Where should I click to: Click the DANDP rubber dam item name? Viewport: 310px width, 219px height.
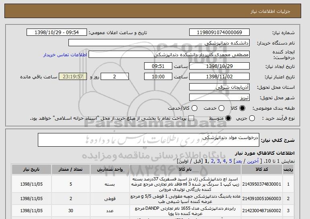(x=185, y=211)
